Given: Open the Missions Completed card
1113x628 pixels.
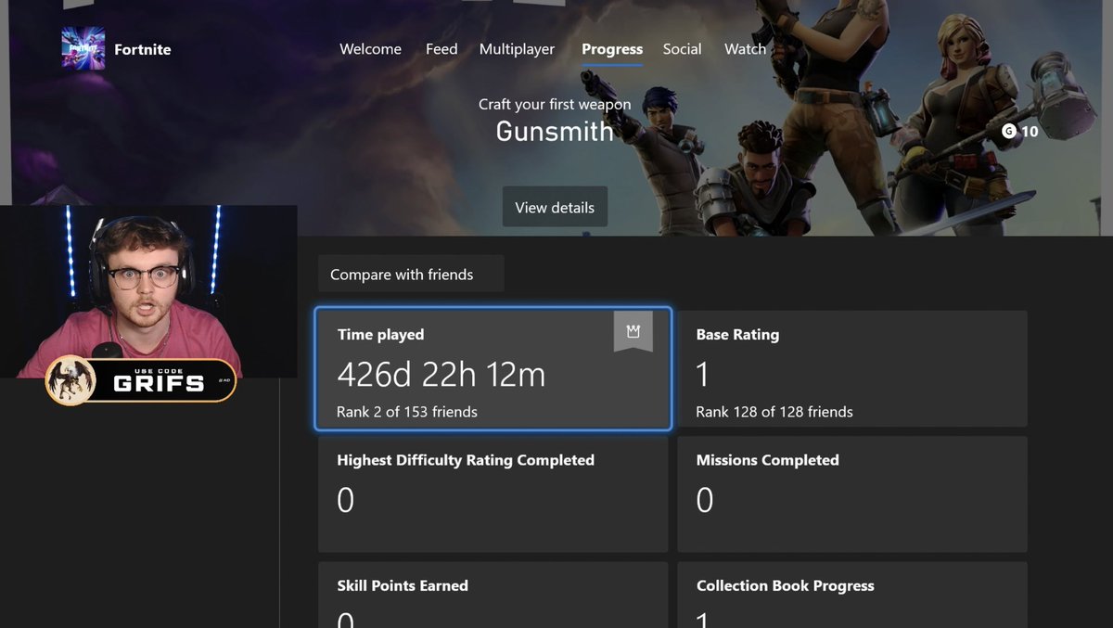Looking at the screenshot, I should click(x=852, y=494).
